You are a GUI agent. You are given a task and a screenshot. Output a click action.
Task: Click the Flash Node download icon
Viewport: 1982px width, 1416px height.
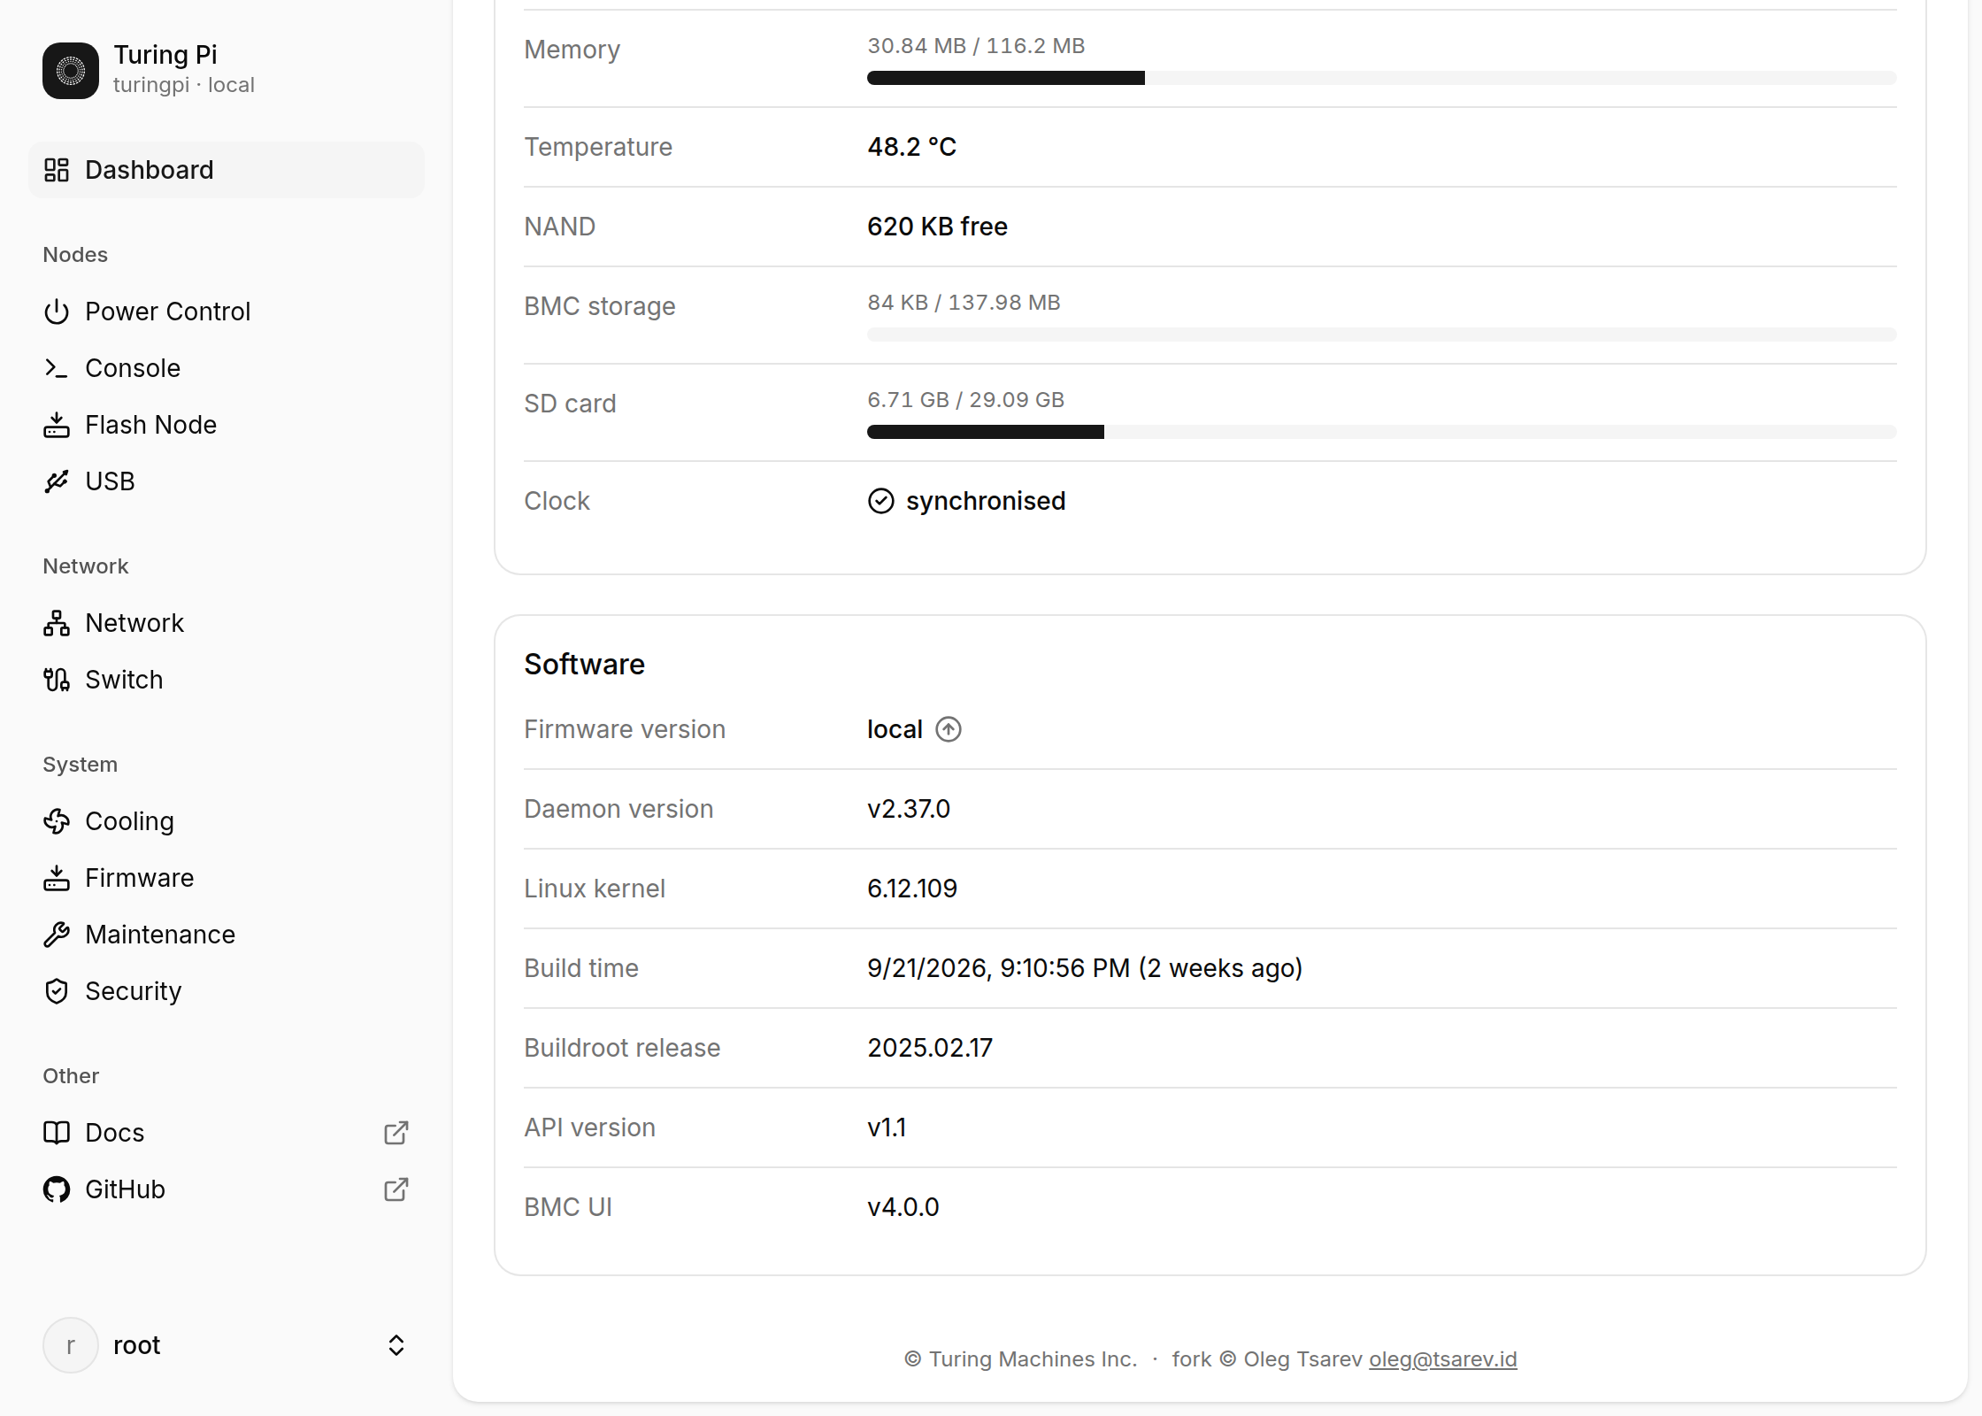[57, 425]
